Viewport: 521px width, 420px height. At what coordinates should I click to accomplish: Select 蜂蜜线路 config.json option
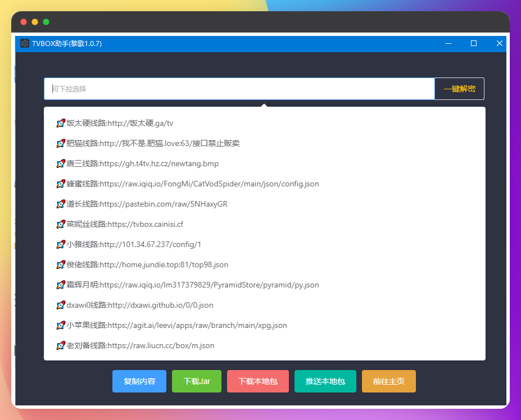click(192, 184)
